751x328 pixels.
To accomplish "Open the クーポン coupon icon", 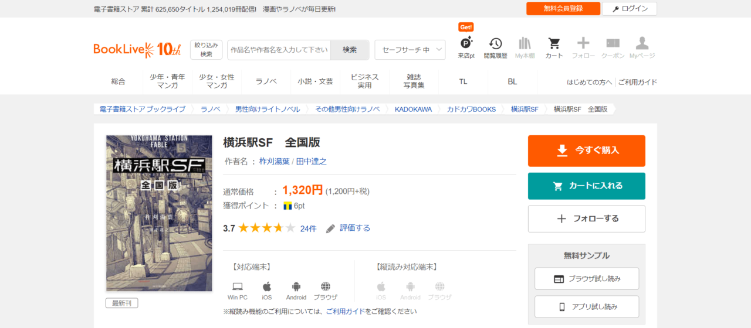I will click(613, 47).
